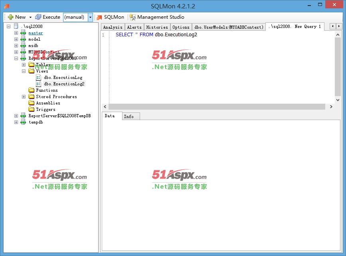Screen dimensions: 346x256
Task: Select the dbo.ExecutionLog2 view
Action: pyautogui.click(x=64, y=84)
